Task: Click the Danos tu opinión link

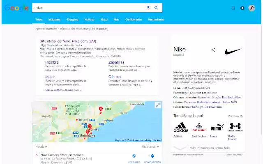Action: click(x=234, y=155)
